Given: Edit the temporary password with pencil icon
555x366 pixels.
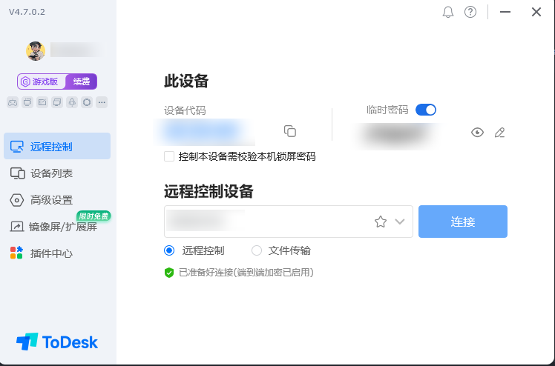Looking at the screenshot, I should (499, 133).
